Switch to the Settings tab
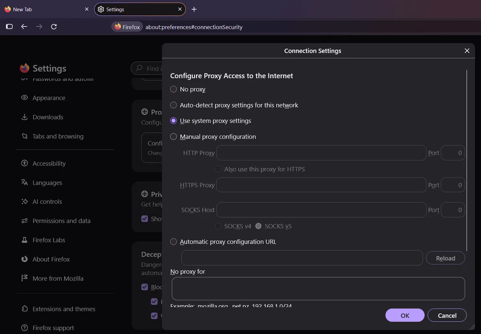 140,9
